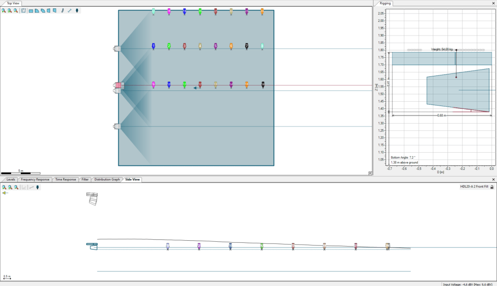497x286 pixels.
Task: Click the diagonal line tool in Top View toolbar
Action: (70, 10)
